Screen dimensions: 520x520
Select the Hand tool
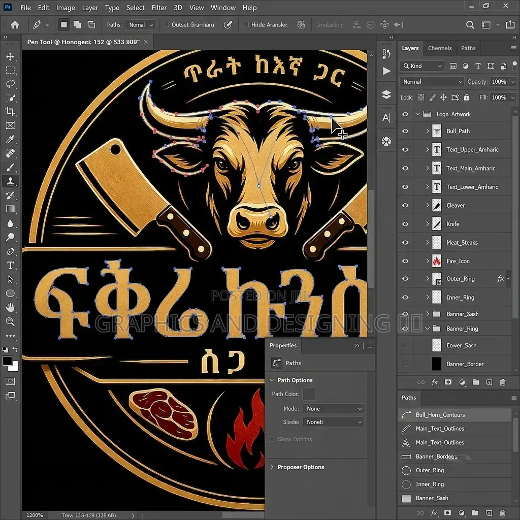pos(10,307)
